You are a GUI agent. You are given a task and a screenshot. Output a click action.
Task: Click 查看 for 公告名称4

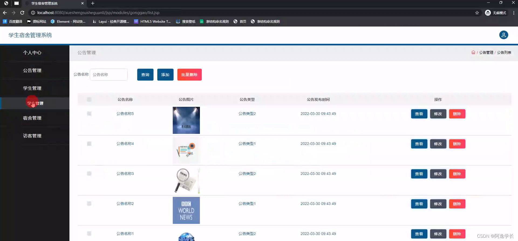pos(419,144)
